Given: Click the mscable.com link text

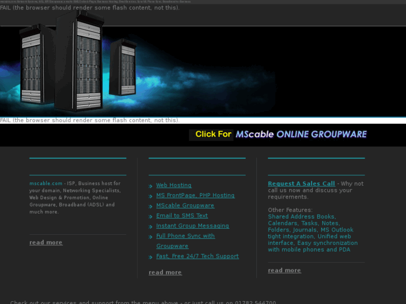Looking at the screenshot, I should click(46, 184).
